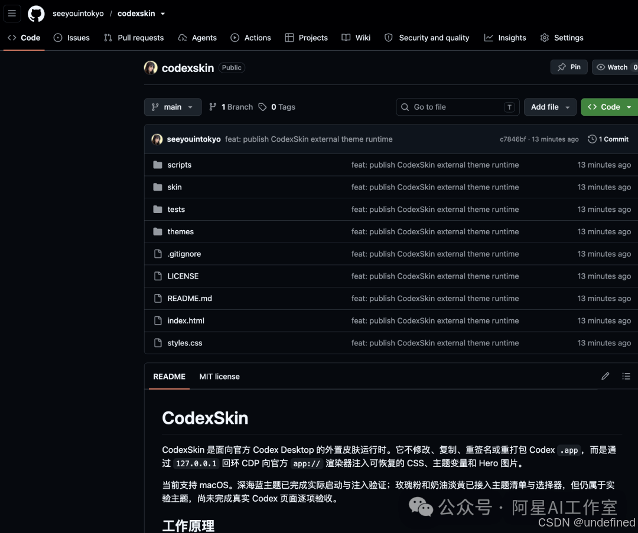Open the README.md file
Viewport: 638px width, 533px height.
coord(190,299)
